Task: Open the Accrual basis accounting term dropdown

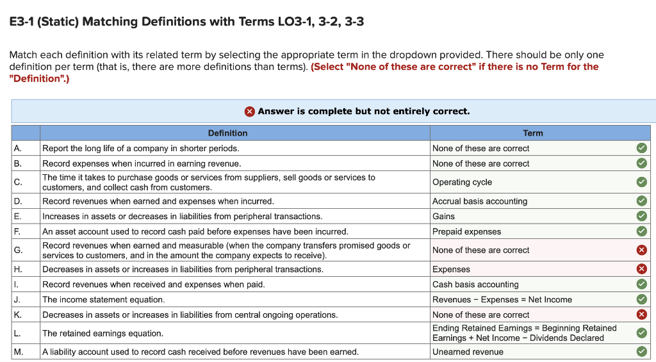Action: pos(539,201)
